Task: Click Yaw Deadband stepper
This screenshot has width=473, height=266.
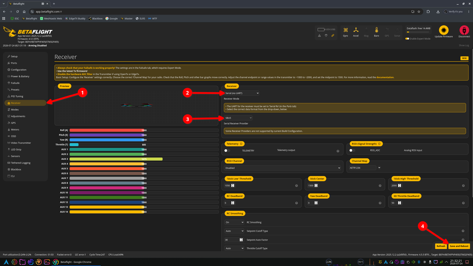Action: pyautogui.click(x=316, y=203)
